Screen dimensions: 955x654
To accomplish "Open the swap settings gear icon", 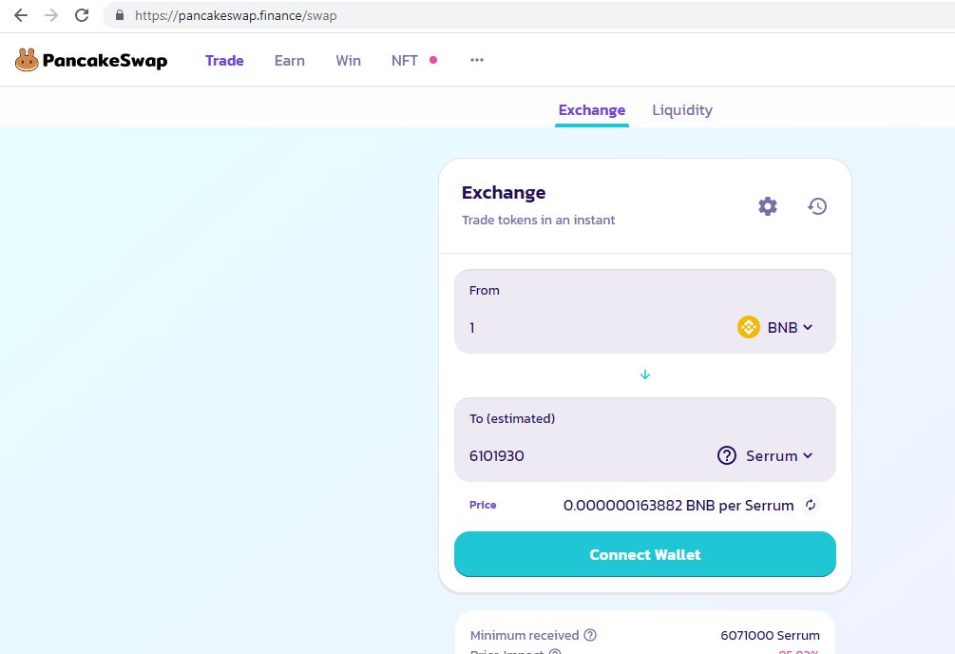I will pyautogui.click(x=768, y=206).
